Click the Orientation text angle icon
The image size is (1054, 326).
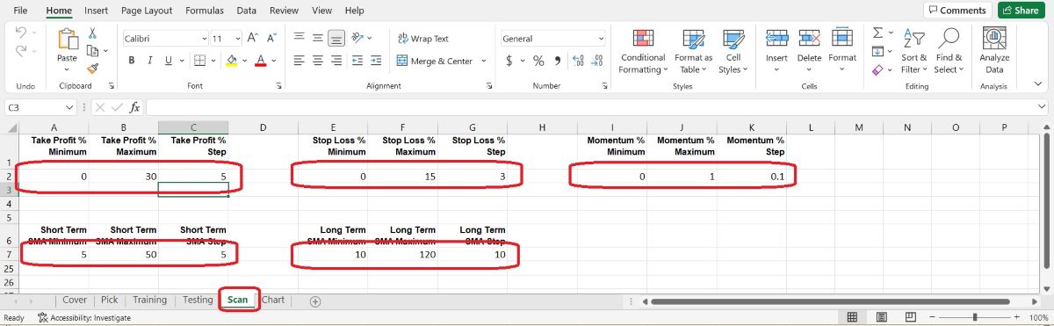(358, 39)
